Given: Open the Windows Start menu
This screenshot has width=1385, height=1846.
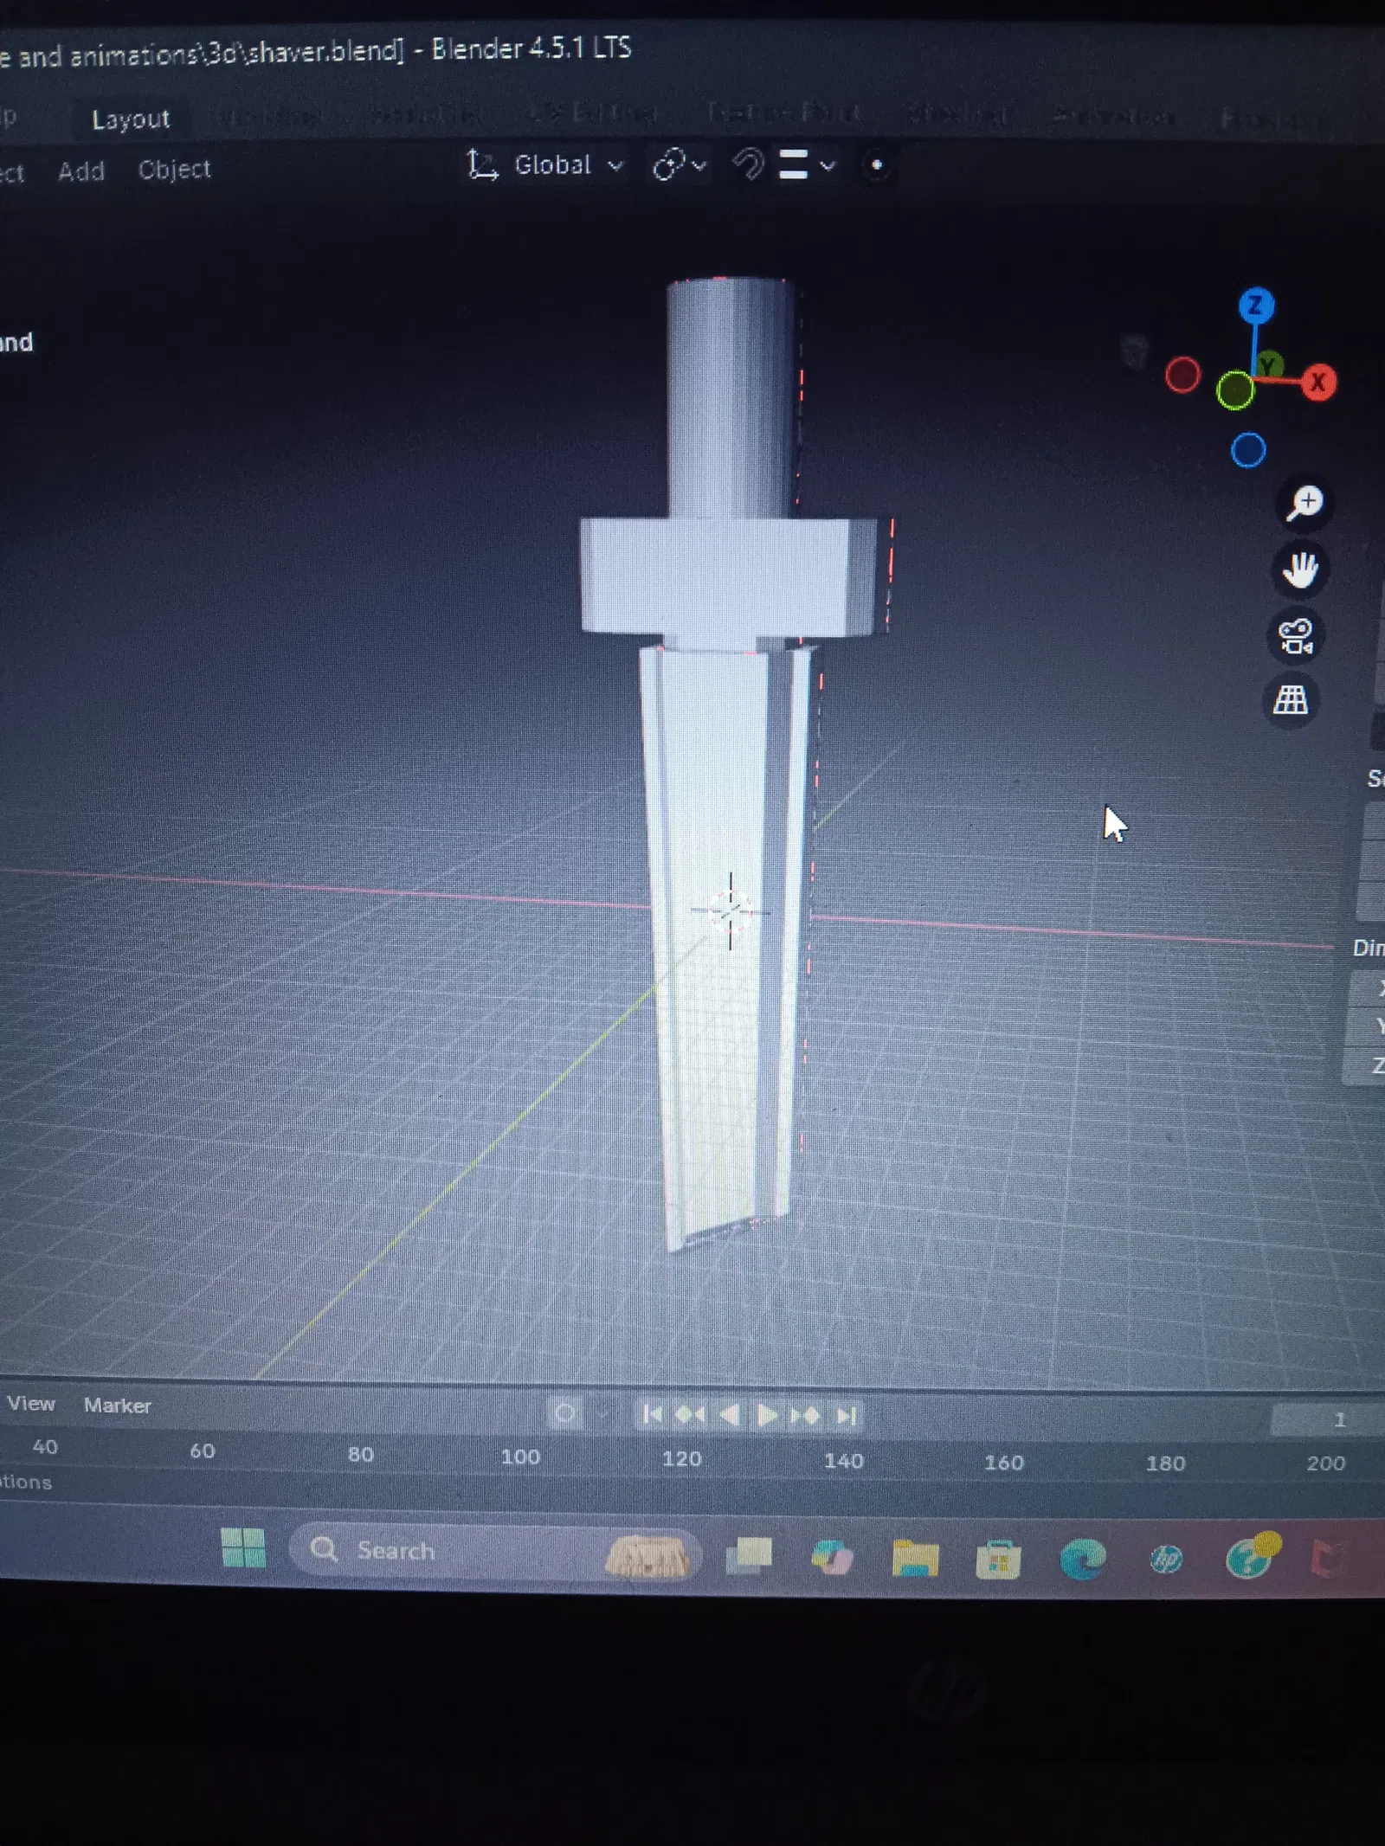Looking at the screenshot, I should [x=243, y=1547].
